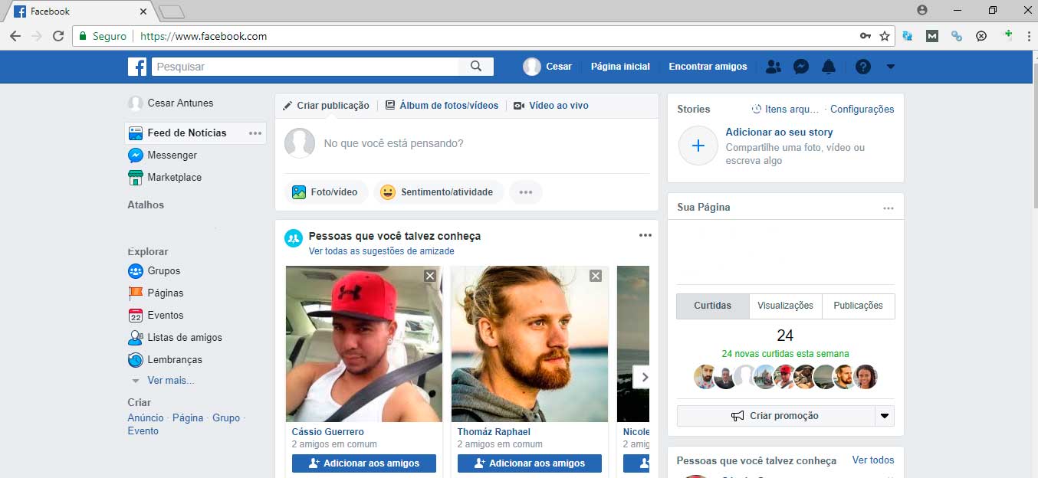The image size is (1038, 478).
Task: Open the help question mark icon
Action: [863, 67]
